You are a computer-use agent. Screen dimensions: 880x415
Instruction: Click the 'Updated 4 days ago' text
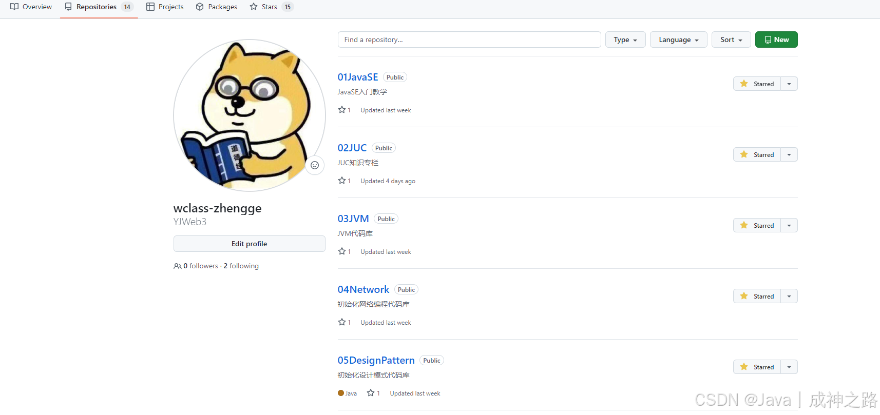click(388, 181)
